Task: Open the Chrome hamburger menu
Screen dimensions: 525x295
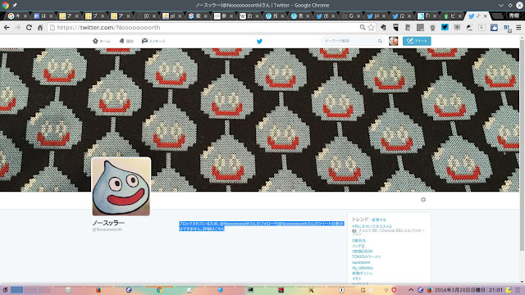Action: (x=518, y=27)
